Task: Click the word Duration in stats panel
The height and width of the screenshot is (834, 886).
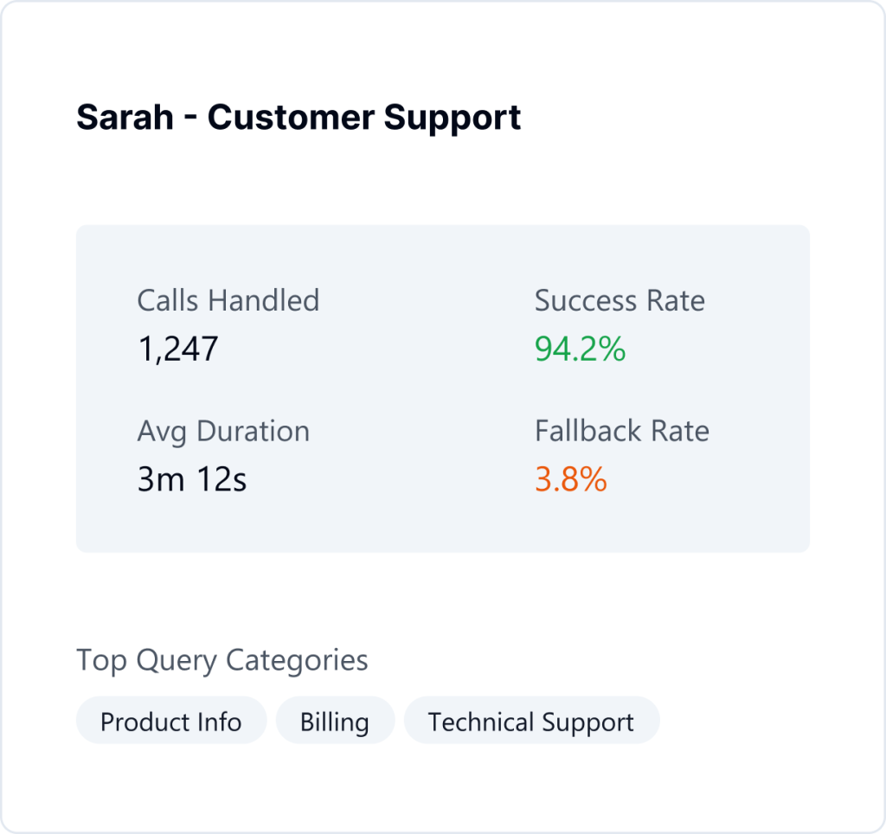Action: click(254, 431)
